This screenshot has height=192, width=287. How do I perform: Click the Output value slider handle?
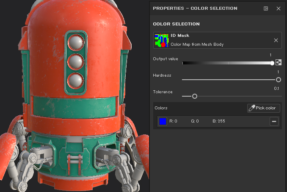[x=272, y=63]
